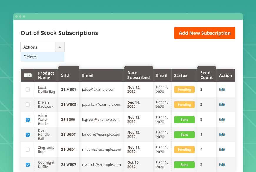Sort by the Product Name column header
256x172 pixels.
click(x=46, y=75)
